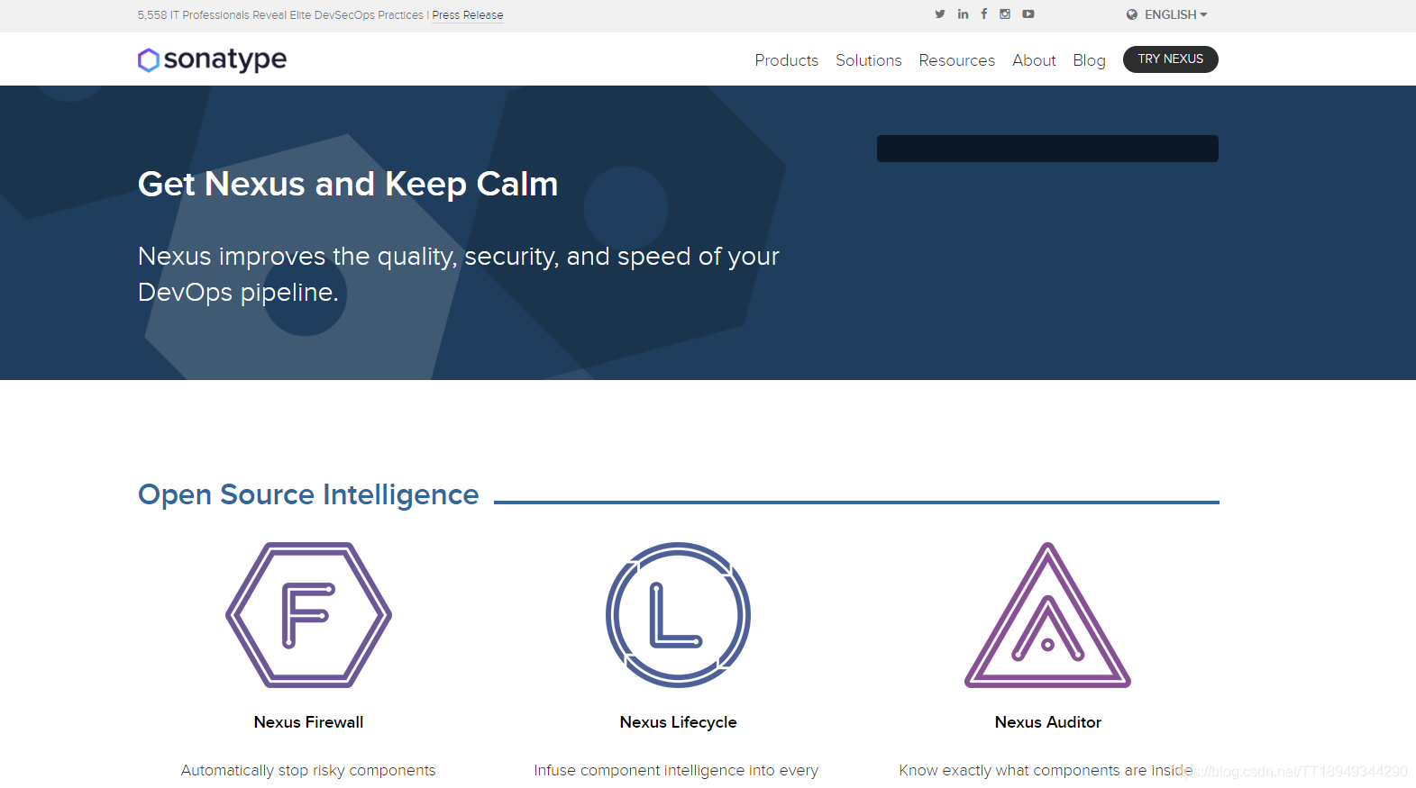The image size is (1416, 788).
Task: Click the Sonatype logo
Action: (x=213, y=59)
